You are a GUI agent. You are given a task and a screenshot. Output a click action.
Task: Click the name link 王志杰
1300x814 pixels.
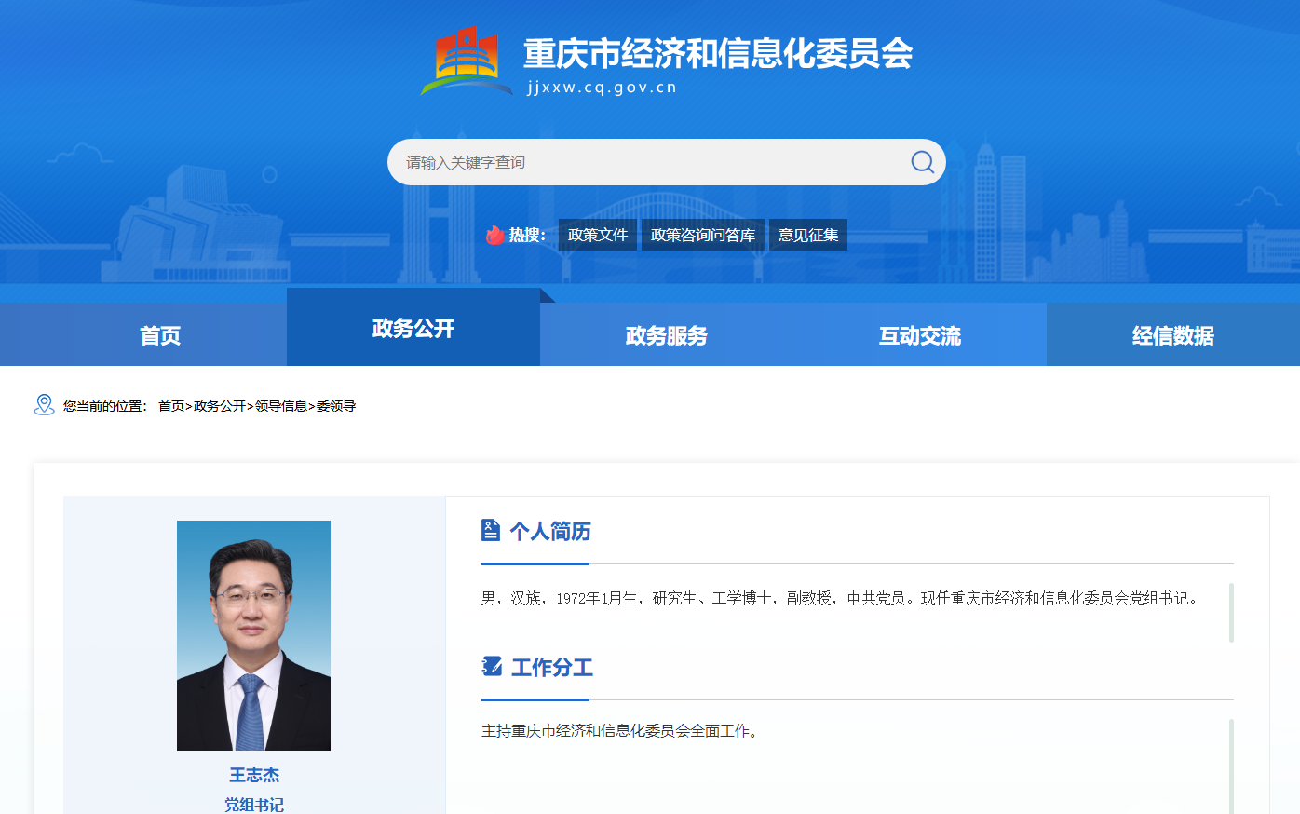pos(253,774)
